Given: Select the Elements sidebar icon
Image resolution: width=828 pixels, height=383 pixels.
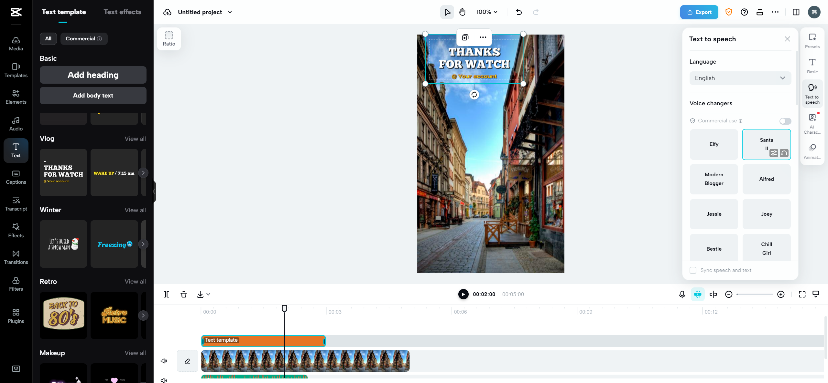Looking at the screenshot, I should (16, 97).
